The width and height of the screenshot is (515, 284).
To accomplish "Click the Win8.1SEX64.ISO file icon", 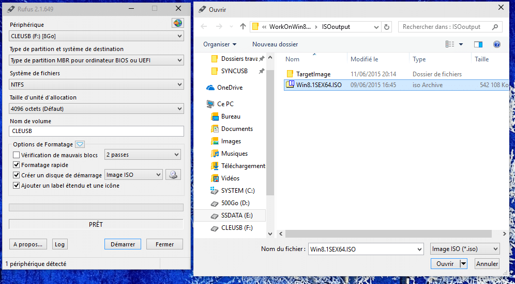I will click(290, 85).
